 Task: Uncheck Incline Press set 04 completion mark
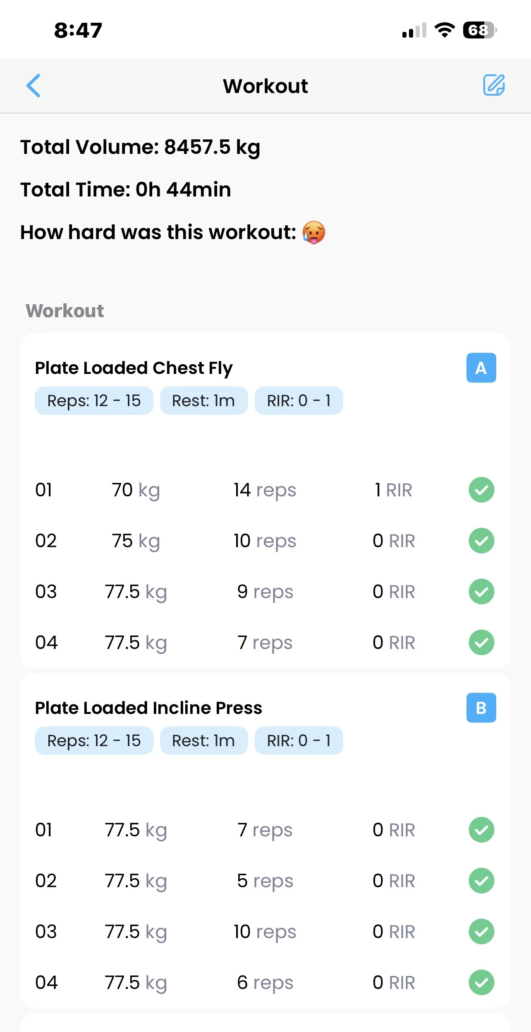481,982
